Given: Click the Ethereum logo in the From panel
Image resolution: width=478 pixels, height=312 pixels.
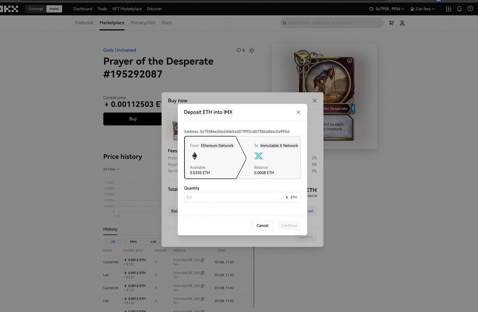Looking at the screenshot, I should click(194, 156).
